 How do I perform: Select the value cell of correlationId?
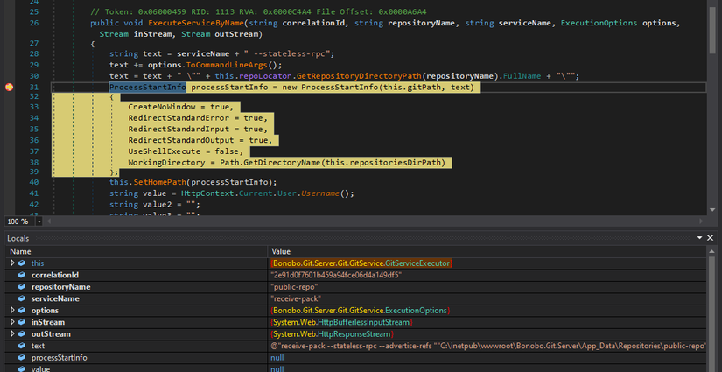coord(336,275)
